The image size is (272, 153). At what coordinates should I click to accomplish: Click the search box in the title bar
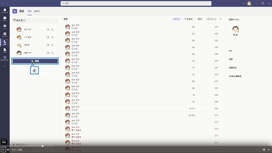tap(136, 3)
